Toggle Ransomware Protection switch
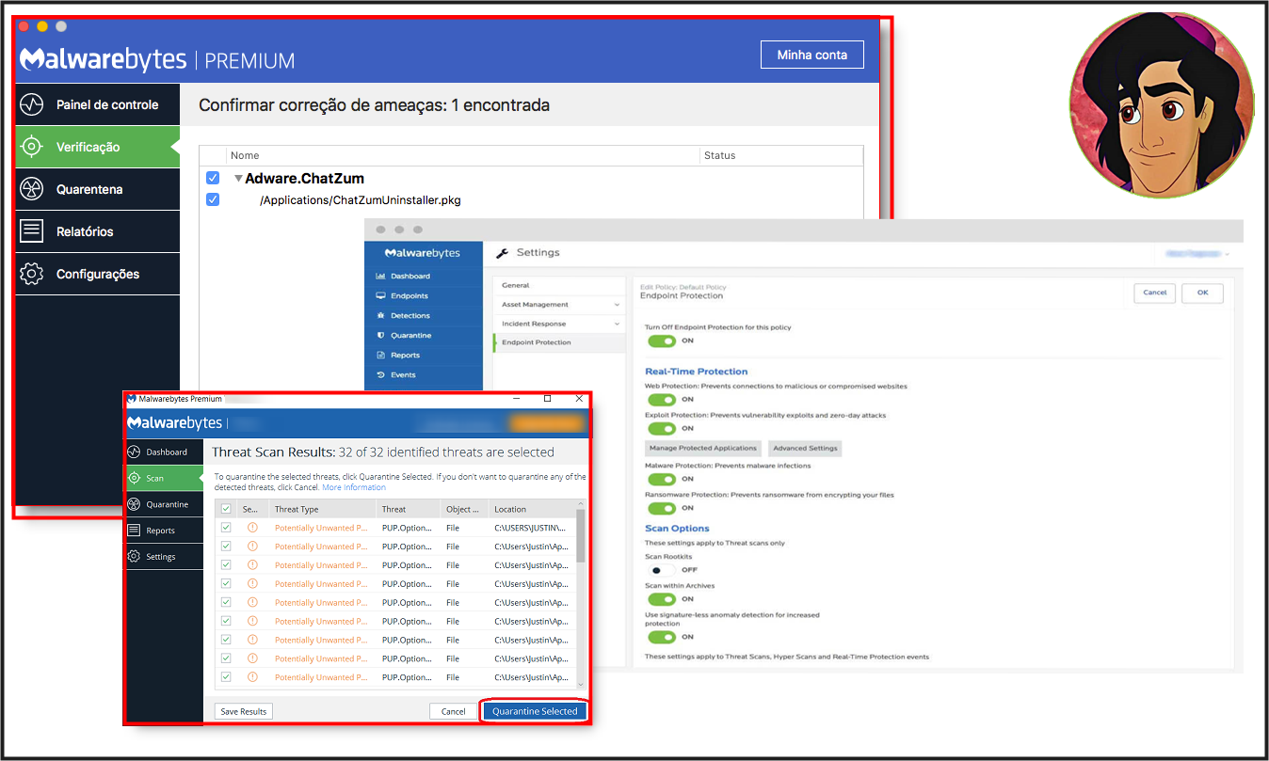 click(662, 508)
